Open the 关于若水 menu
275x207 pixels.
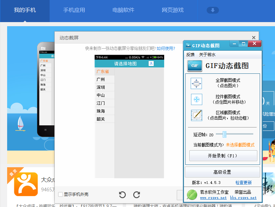207,55
